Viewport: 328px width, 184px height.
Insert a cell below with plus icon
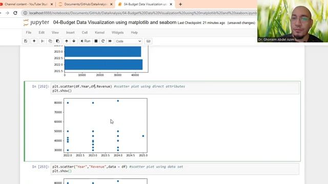34,41
